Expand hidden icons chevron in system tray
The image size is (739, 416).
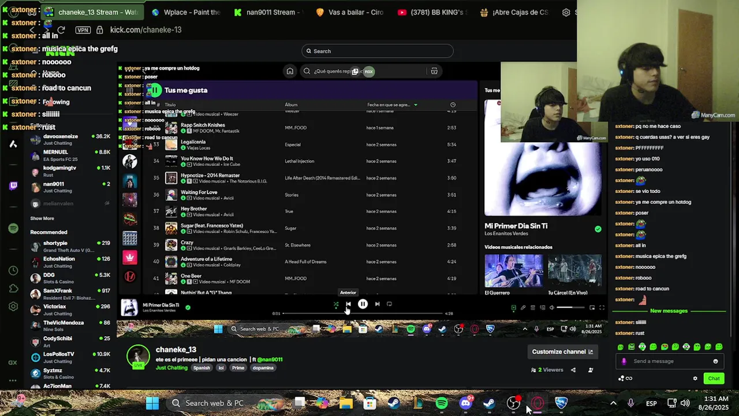[613, 403]
